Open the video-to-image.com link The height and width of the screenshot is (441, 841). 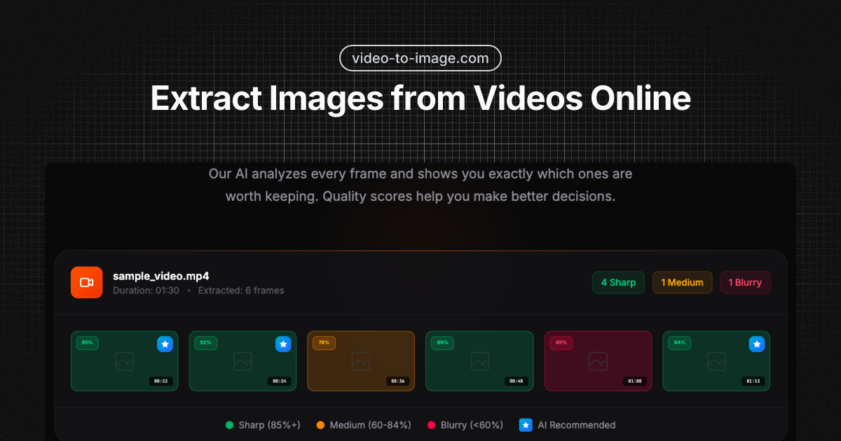point(420,58)
